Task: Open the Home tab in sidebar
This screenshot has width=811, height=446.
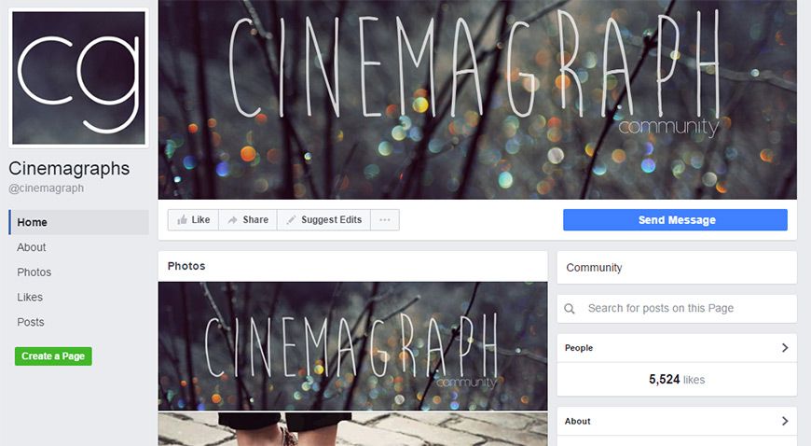Action: coord(78,222)
